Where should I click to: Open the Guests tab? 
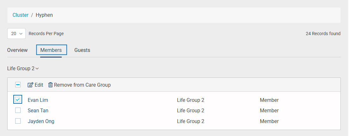(82, 50)
